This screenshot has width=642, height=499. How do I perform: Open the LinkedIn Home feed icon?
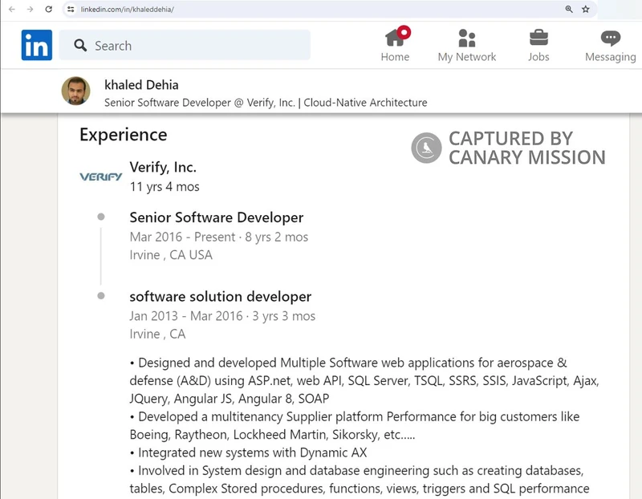(x=395, y=38)
